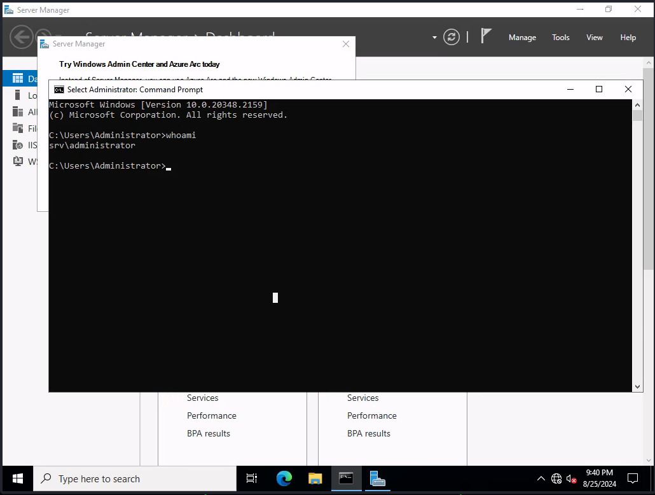
Task: Click the back navigation arrow
Action: click(21, 37)
